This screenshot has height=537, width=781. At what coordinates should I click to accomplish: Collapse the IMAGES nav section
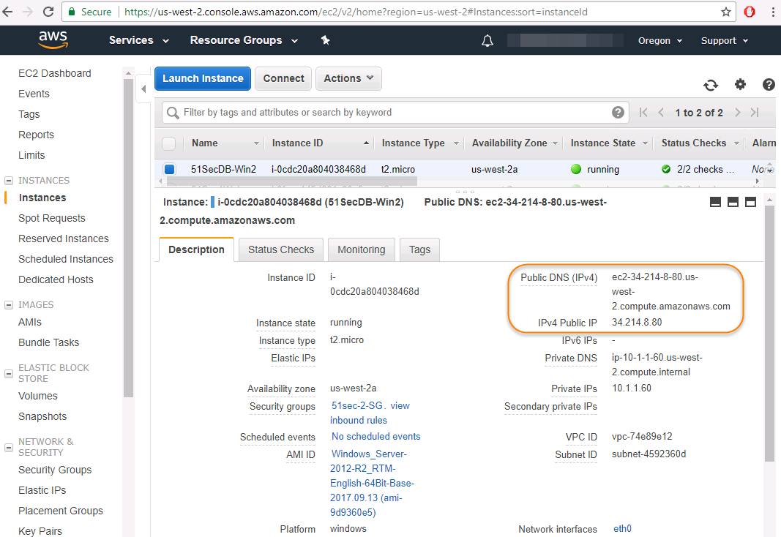point(9,304)
